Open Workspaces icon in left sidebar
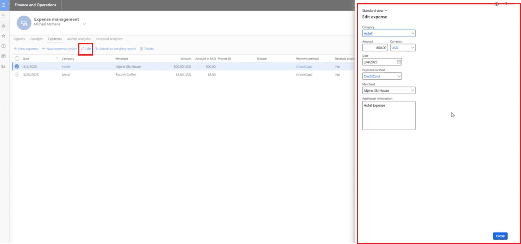 click(x=4, y=56)
